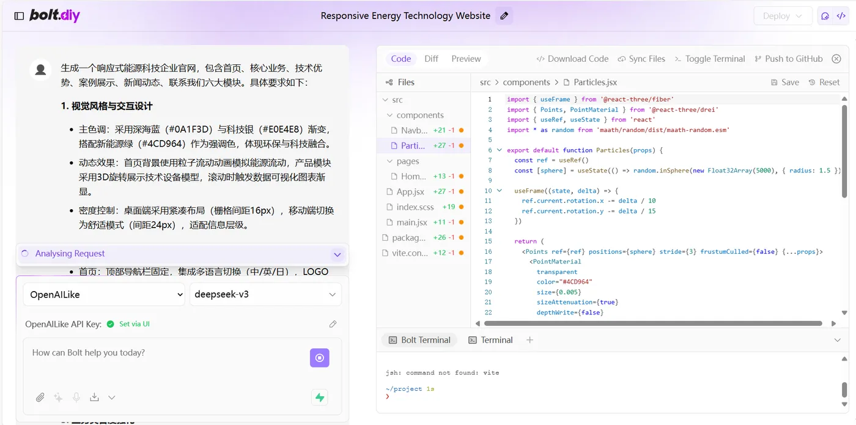Open the OpenAILike provider dropdown
This screenshot has height=425, width=856.
(x=105, y=294)
